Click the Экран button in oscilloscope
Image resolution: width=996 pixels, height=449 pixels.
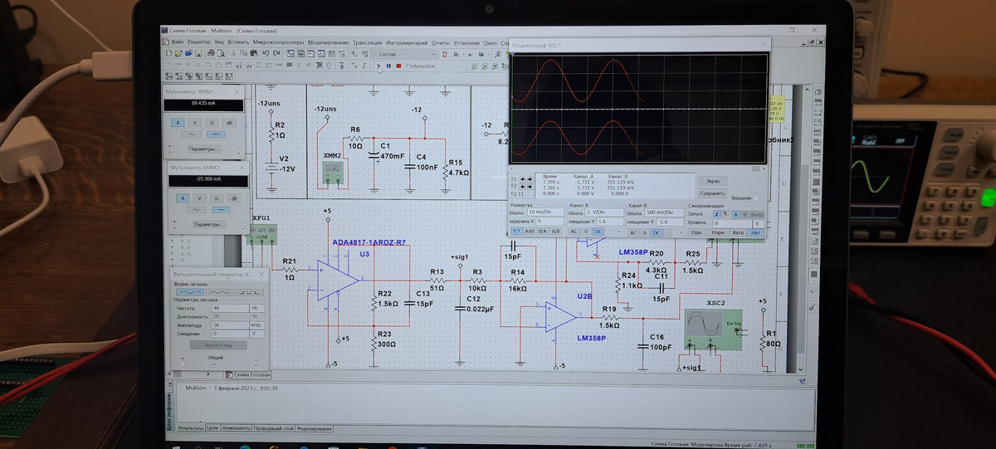712,181
